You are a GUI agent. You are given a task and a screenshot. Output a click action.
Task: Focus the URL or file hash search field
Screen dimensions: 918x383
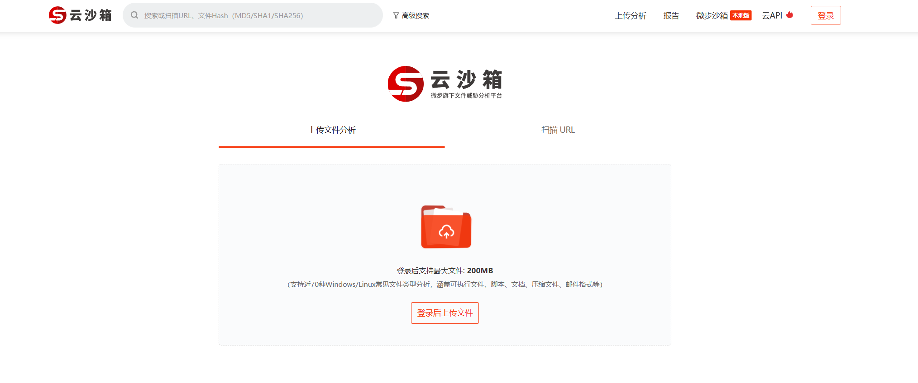[253, 15]
